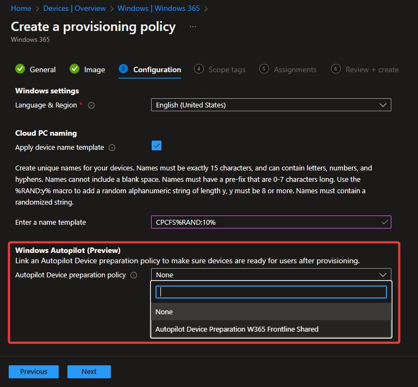Click the Windows 365 subtitle text

pos(30,40)
